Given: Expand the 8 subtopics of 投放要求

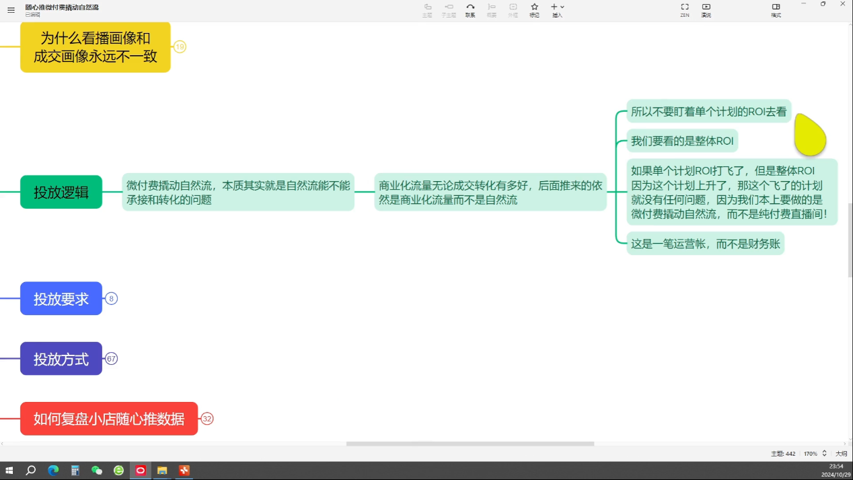Looking at the screenshot, I should point(112,299).
